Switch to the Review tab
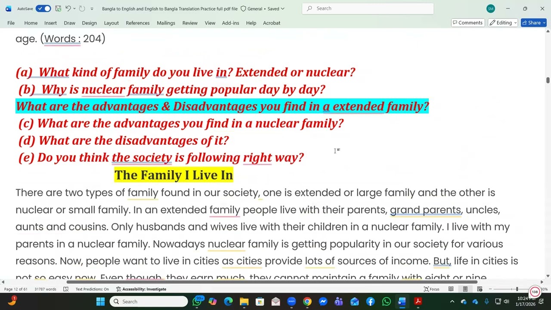 tap(190, 23)
